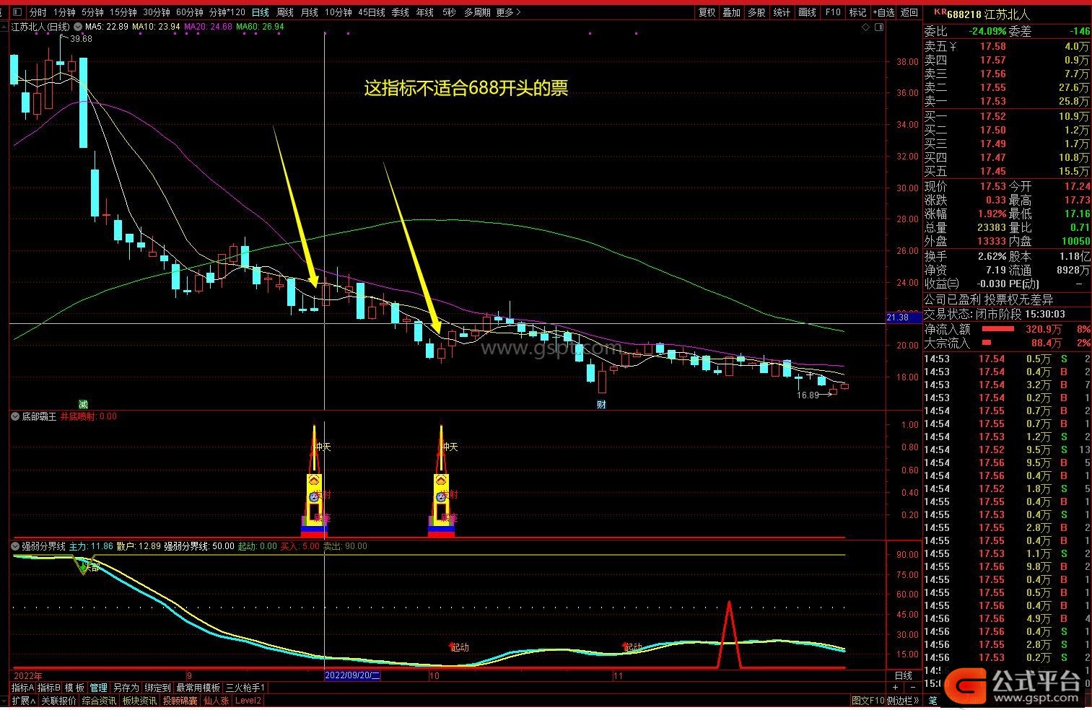This screenshot has height=710, width=1092.
Task: Open the 多周期 multi-period view
Action: pyautogui.click(x=476, y=12)
